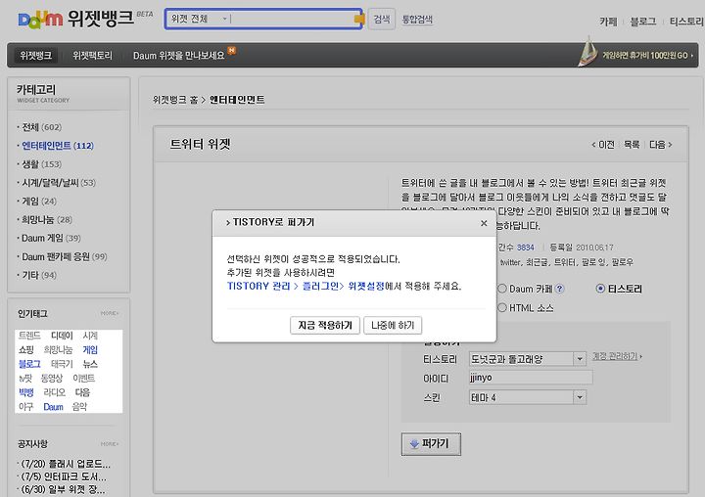Select category 엔터테인먼트 (112)
The width and height of the screenshot is (705, 497).
58,146
